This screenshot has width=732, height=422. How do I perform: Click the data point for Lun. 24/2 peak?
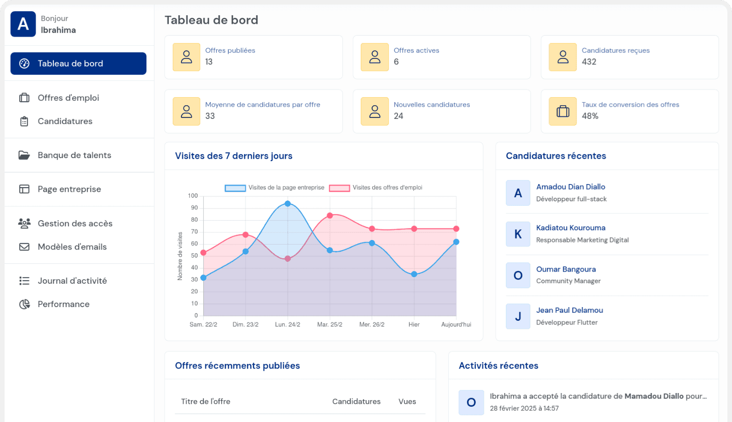click(288, 203)
